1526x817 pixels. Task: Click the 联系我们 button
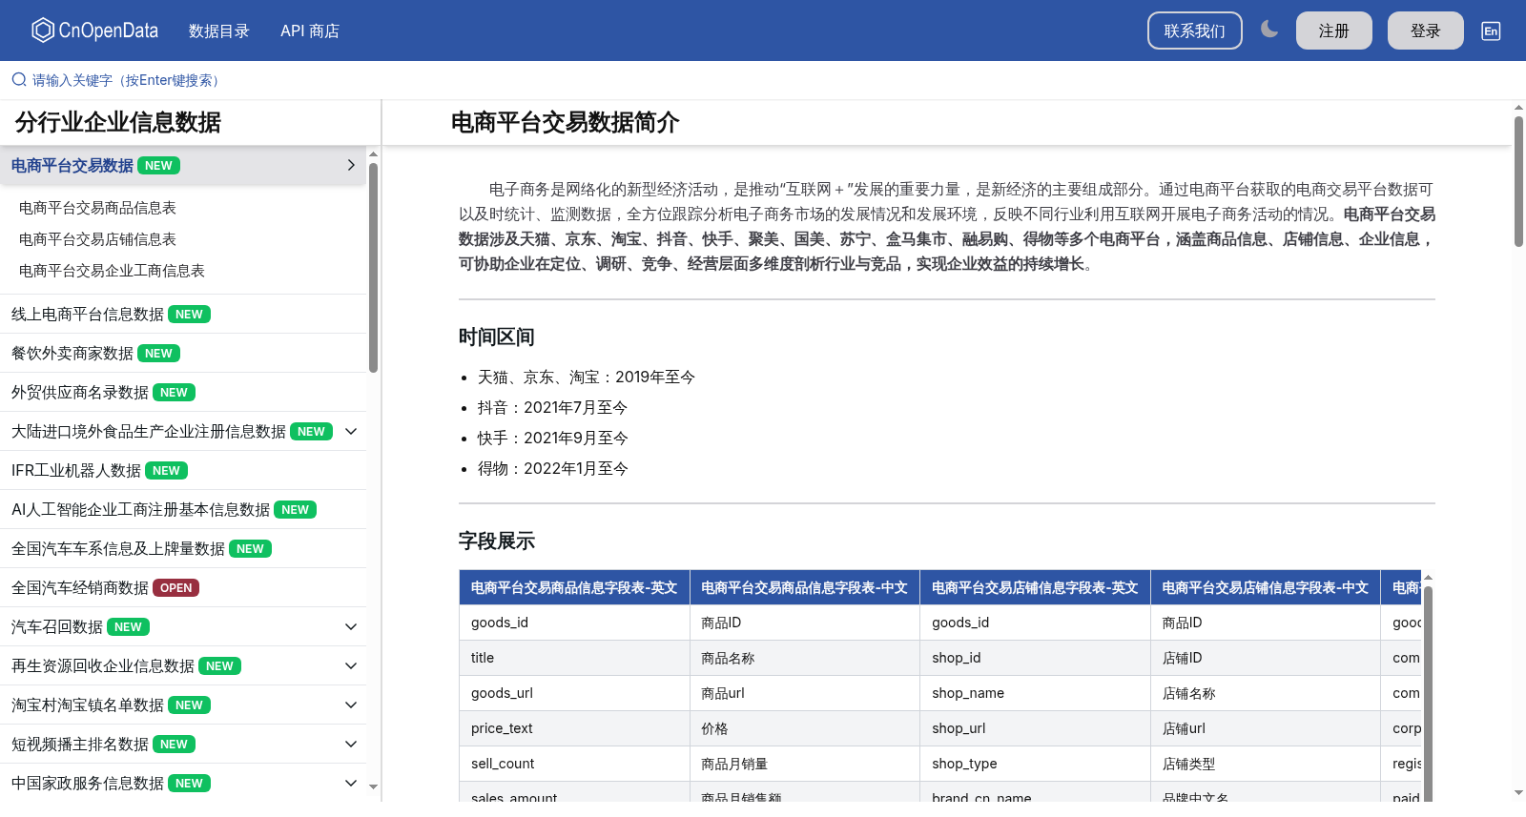coord(1194,31)
